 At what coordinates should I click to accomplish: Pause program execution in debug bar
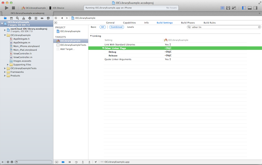70,162
